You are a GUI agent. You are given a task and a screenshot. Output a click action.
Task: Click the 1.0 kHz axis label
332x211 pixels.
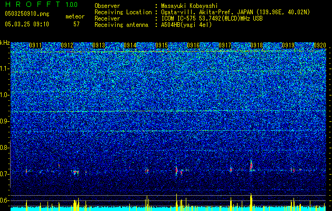pos(5,95)
